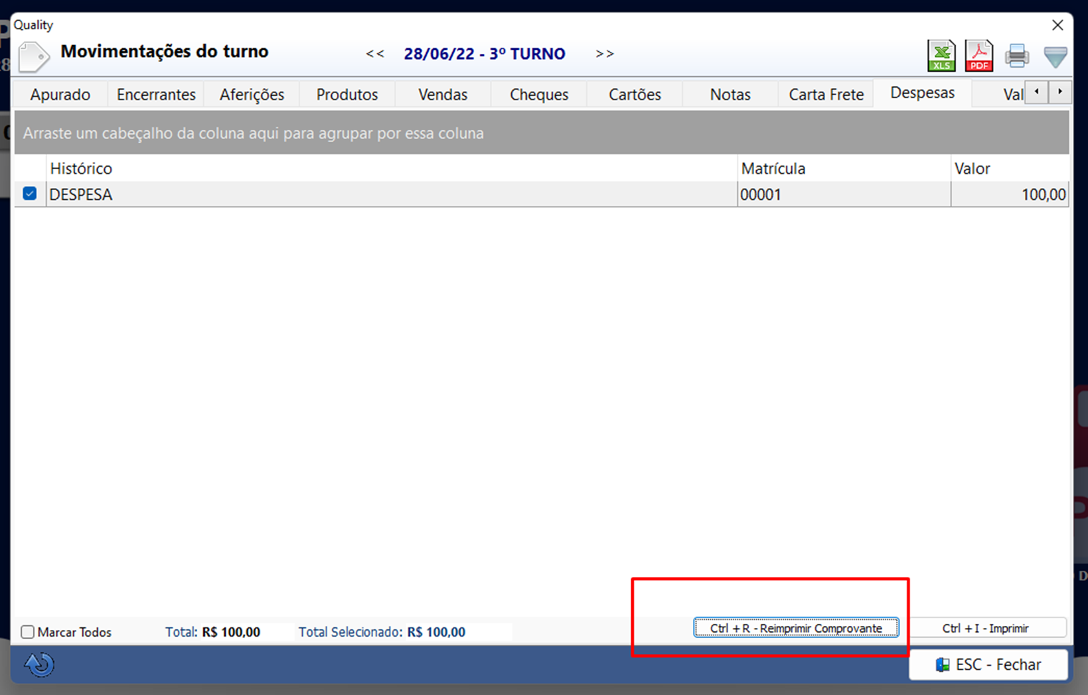The image size is (1088, 695).
Task: Uncheck the DESPESA row checkbox
Action: pos(30,194)
